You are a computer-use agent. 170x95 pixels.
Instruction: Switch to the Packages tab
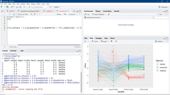(x=99, y=38)
